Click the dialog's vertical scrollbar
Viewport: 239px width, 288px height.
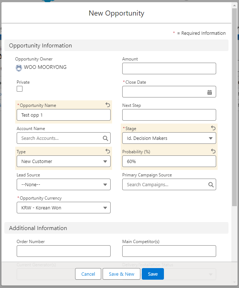[x=235, y=109]
